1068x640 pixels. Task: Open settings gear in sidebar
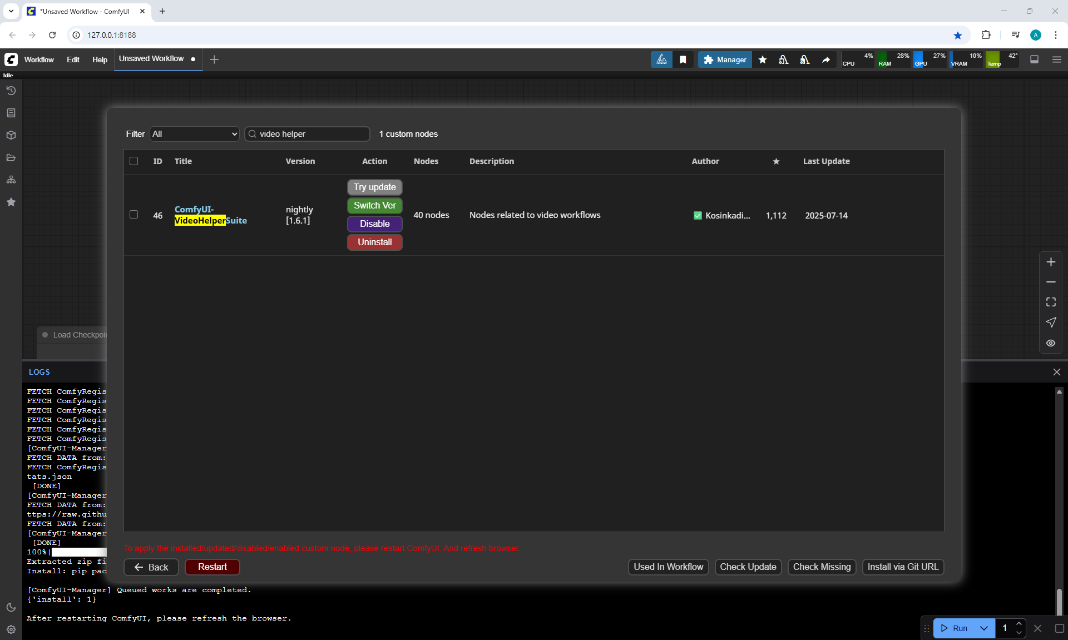(11, 629)
